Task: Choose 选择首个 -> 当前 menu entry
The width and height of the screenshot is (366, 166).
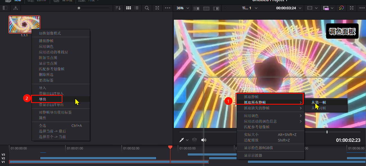Action: 52,137
